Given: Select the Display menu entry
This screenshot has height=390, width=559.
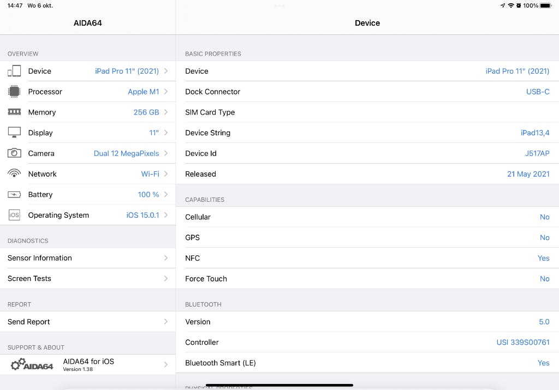Looking at the screenshot, I should point(88,133).
